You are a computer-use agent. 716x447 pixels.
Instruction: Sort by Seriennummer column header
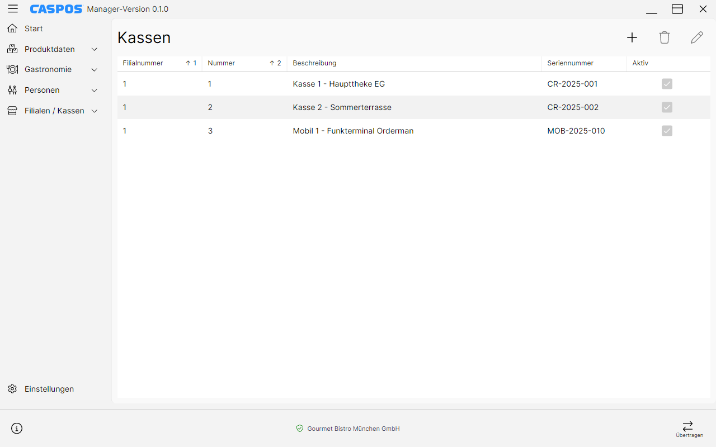click(x=584, y=63)
